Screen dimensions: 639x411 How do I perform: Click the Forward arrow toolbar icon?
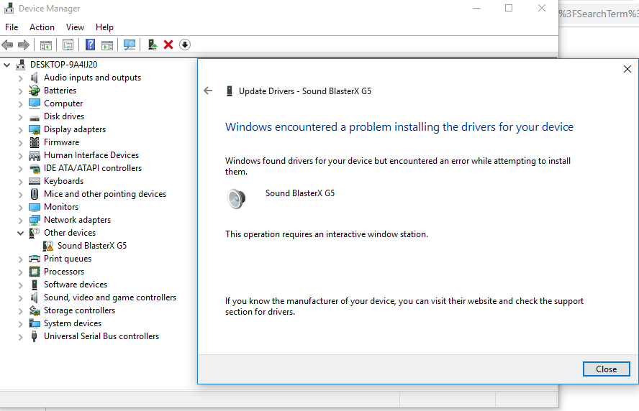(24, 45)
